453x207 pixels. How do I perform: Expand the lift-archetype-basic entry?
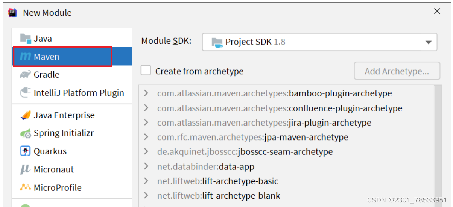point(146,181)
